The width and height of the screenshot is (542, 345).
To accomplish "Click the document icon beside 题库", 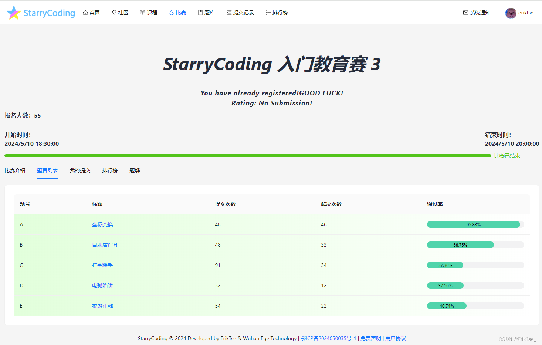I will coord(200,13).
